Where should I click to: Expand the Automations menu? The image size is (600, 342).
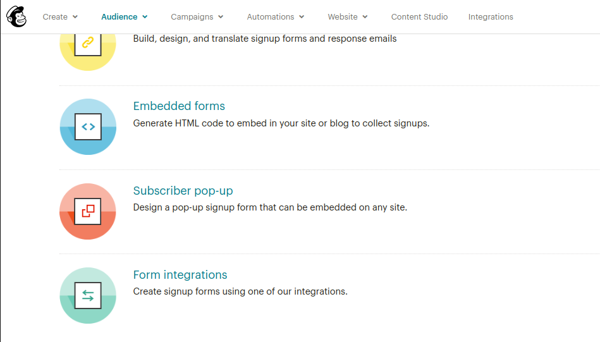[x=275, y=17]
